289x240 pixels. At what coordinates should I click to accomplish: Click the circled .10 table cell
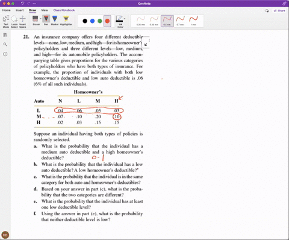(x=117, y=117)
